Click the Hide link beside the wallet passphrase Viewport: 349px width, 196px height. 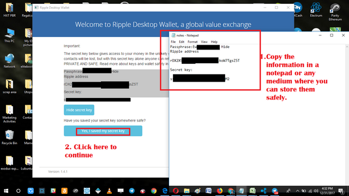(x=115, y=71)
